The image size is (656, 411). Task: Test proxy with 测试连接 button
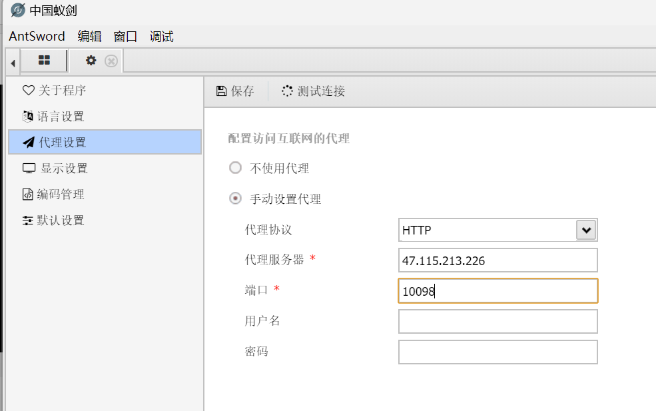point(313,91)
